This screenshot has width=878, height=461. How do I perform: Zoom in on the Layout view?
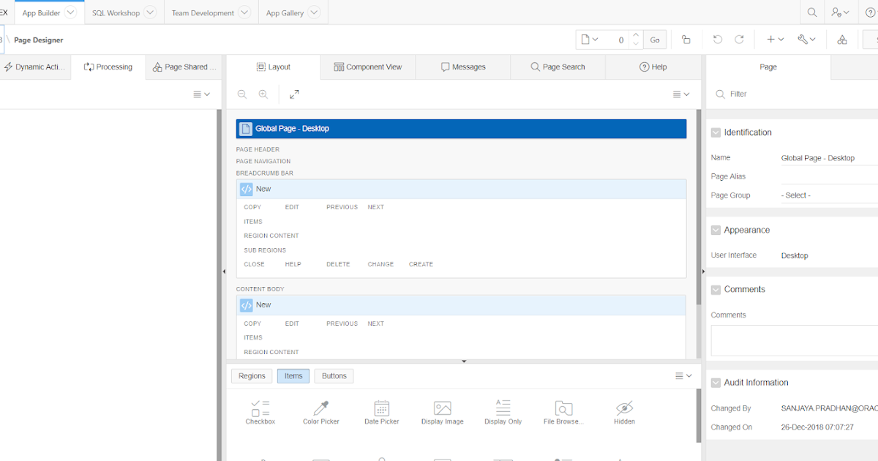point(263,94)
